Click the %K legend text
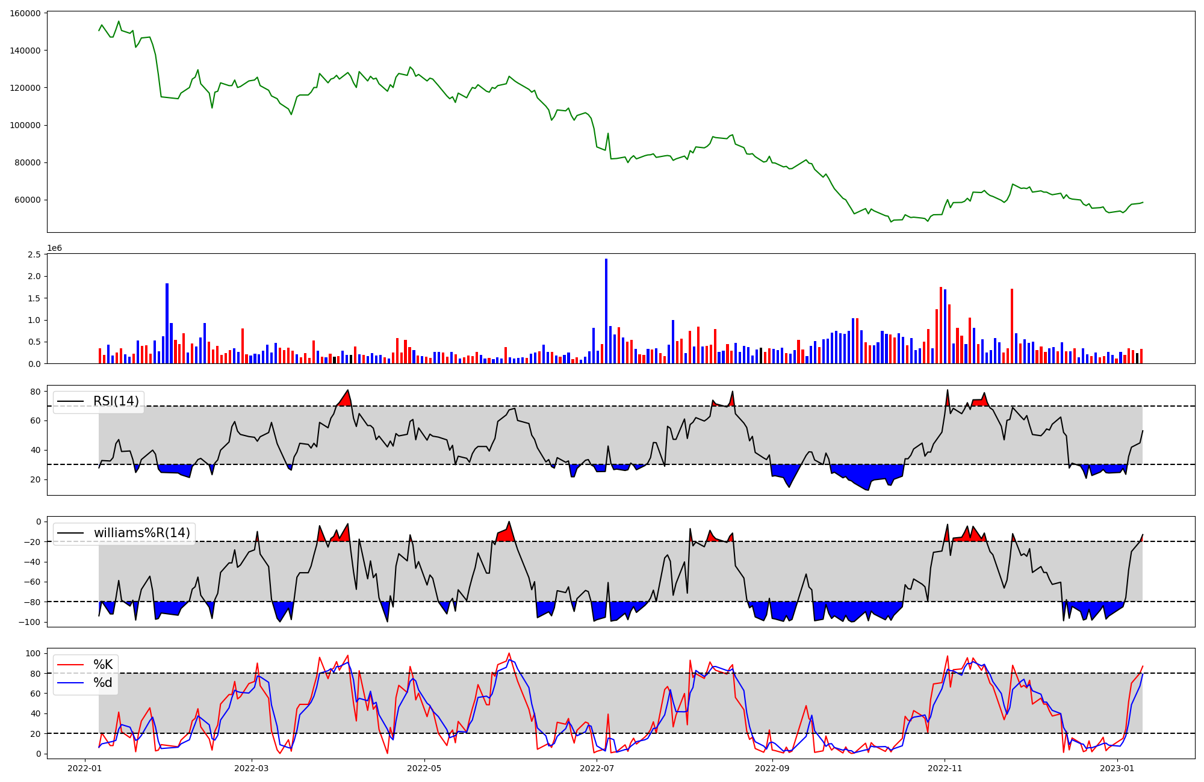 click(x=103, y=665)
